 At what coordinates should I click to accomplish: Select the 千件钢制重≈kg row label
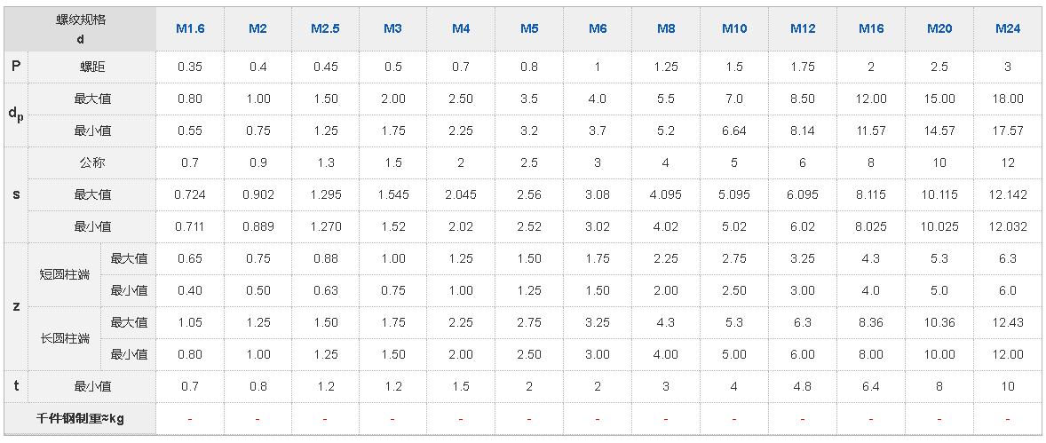point(80,418)
